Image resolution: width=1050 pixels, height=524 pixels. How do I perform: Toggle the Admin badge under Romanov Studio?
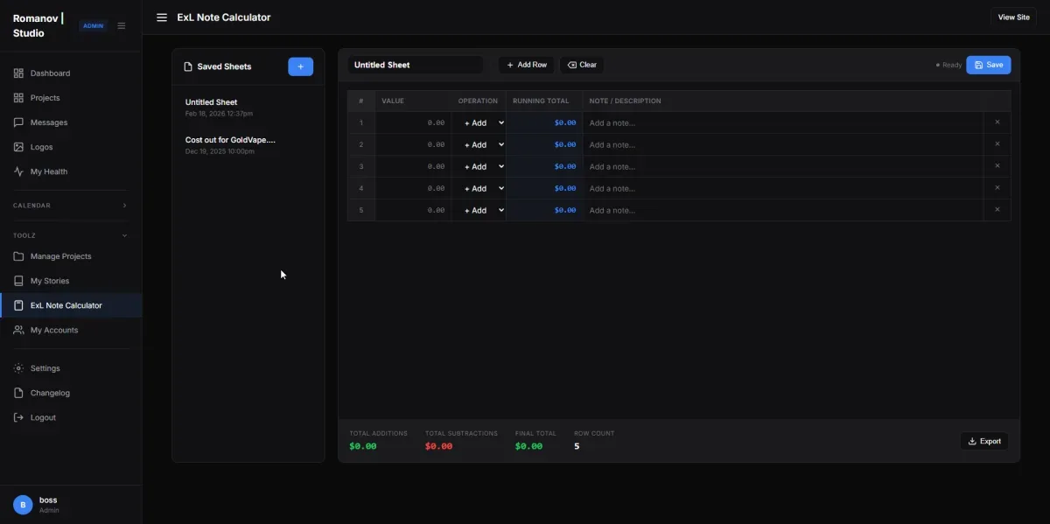(93, 25)
